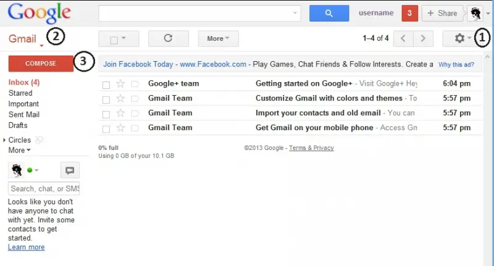Click the Google logo
494x266 pixels.
click(x=39, y=13)
